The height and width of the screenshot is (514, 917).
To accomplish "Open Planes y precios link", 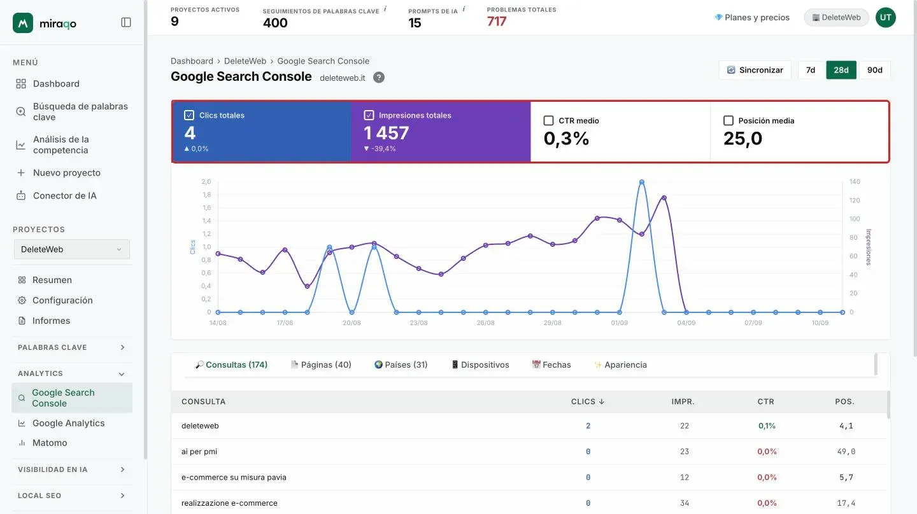I will (752, 18).
